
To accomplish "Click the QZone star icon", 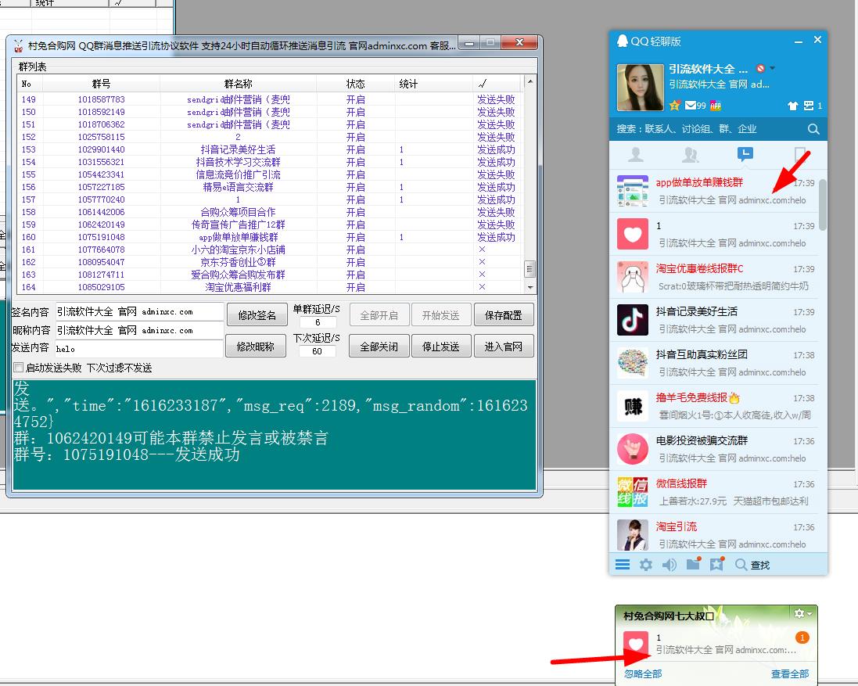I will (675, 106).
